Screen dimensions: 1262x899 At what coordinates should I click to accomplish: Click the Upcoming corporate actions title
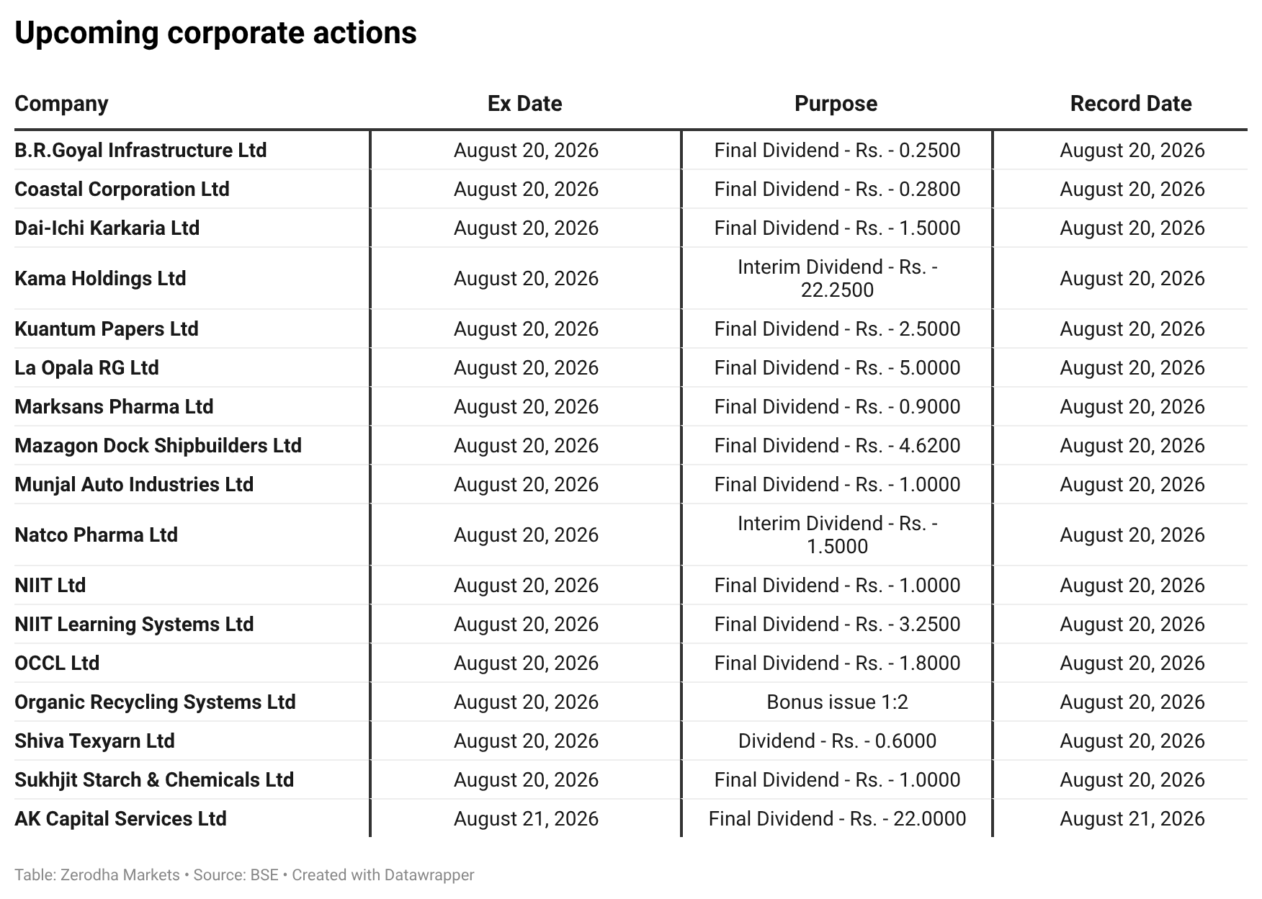[x=215, y=33]
